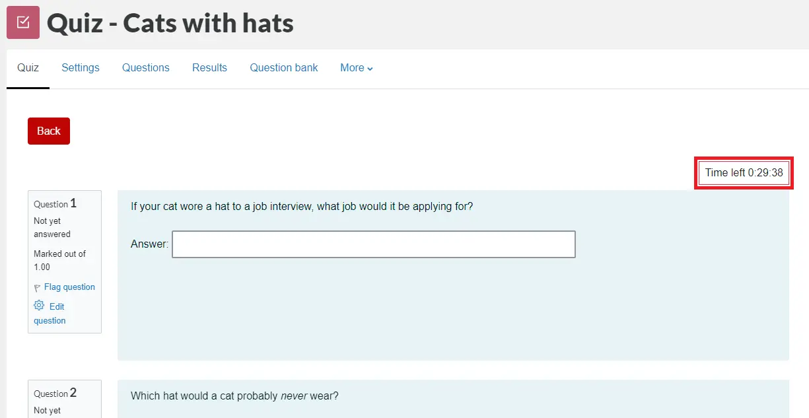This screenshot has width=809, height=418.
Task: Focus the Answer text field for Question 1
Action: [x=373, y=244]
